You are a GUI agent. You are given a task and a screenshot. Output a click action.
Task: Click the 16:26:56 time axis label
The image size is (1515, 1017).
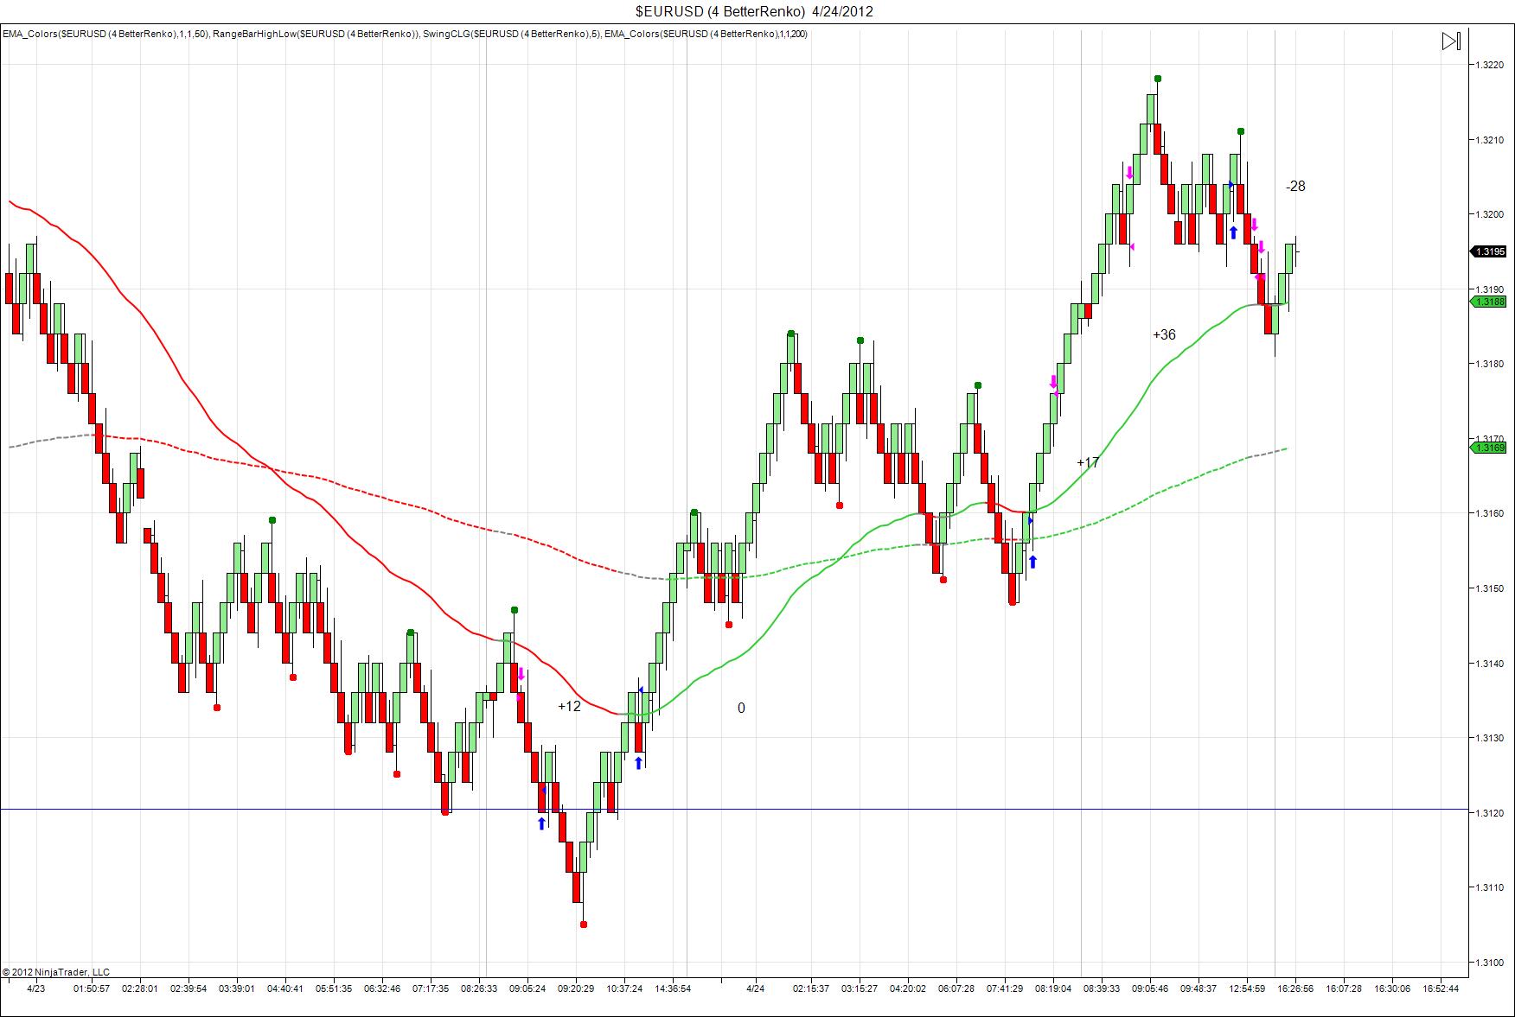pyautogui.click(x=1294, y=988)
